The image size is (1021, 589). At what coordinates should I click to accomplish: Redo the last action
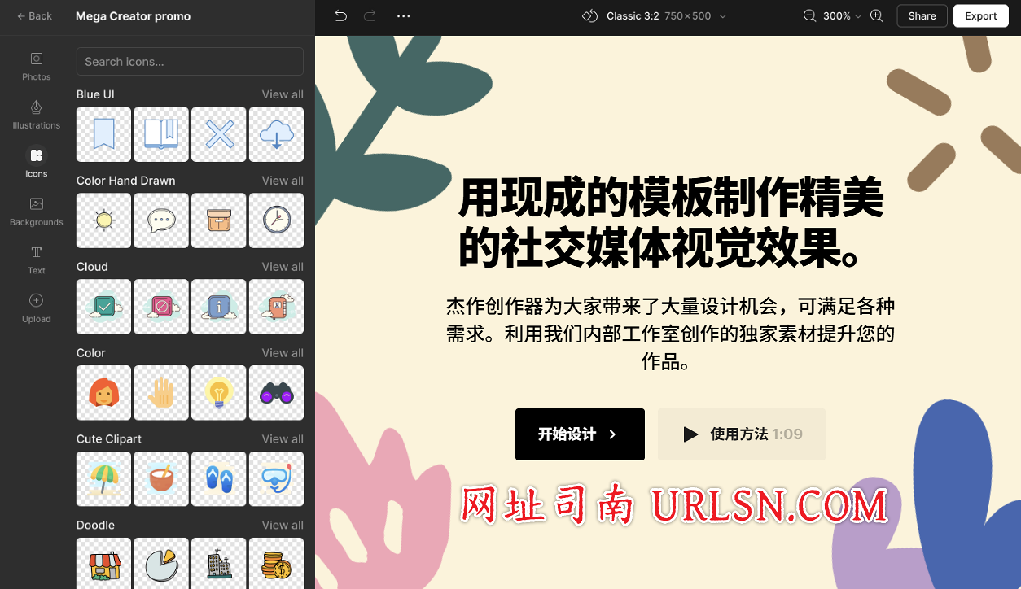click(369, 15)
